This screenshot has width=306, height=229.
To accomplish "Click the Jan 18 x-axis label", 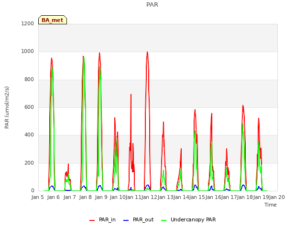I will point(245,197).
